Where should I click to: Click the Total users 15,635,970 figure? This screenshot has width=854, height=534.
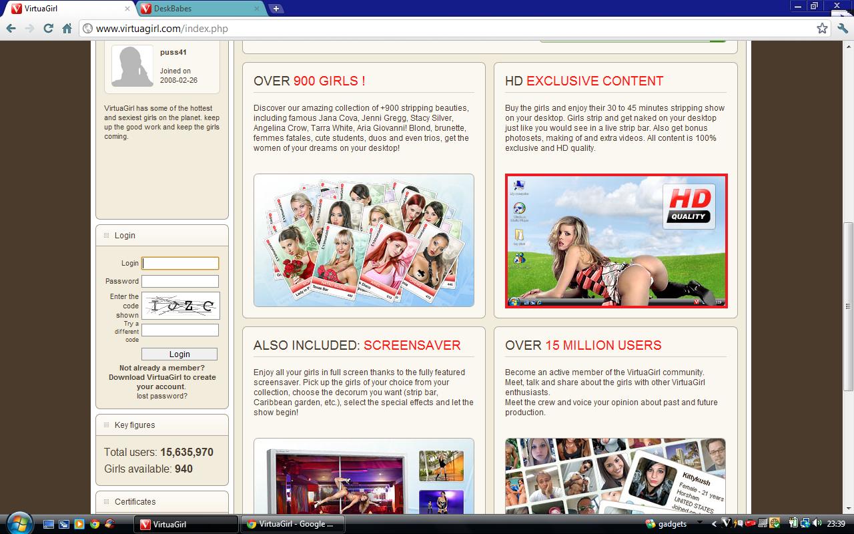(x=159, y=452)
